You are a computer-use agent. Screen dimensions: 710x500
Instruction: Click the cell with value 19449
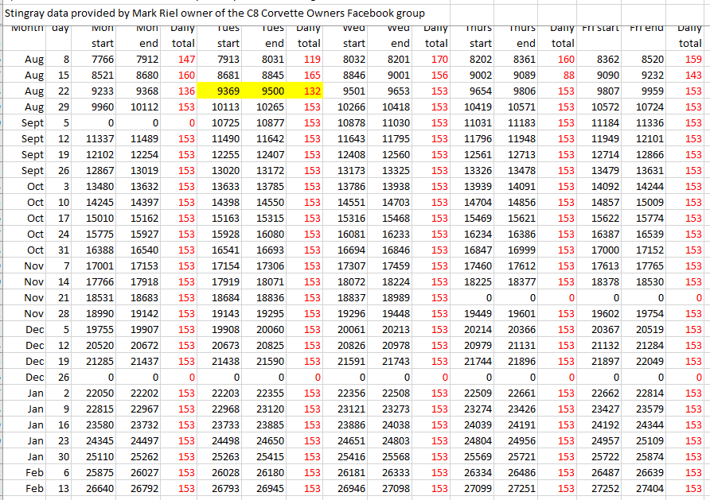[x=478, y=313]
